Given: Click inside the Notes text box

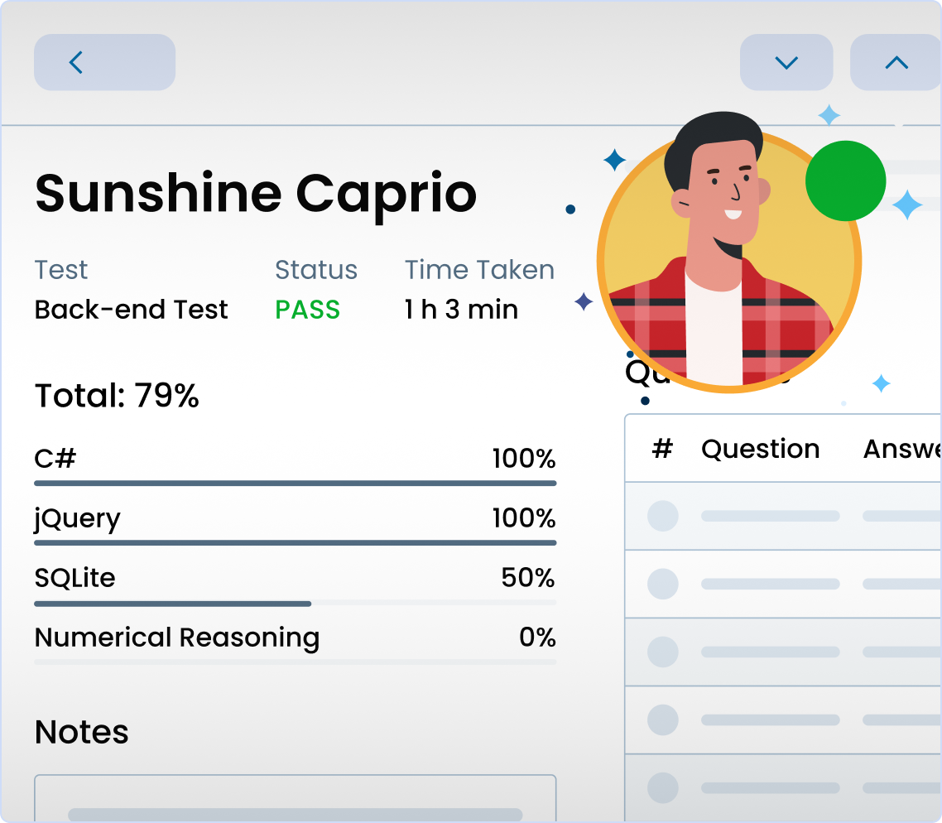Looking at the screenshot, I should click(295, 798).
